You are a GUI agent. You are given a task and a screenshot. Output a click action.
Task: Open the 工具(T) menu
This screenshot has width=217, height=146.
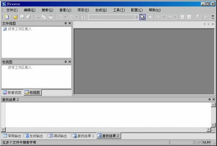[119, 10]
